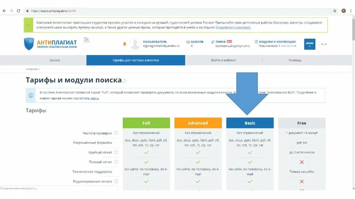Click Free column Редактирование отчета red cross
This screenshot has height=199, width=355.
(302, 182)
